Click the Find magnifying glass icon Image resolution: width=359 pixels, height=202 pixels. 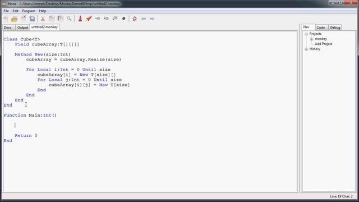click(x=69, y=19)
